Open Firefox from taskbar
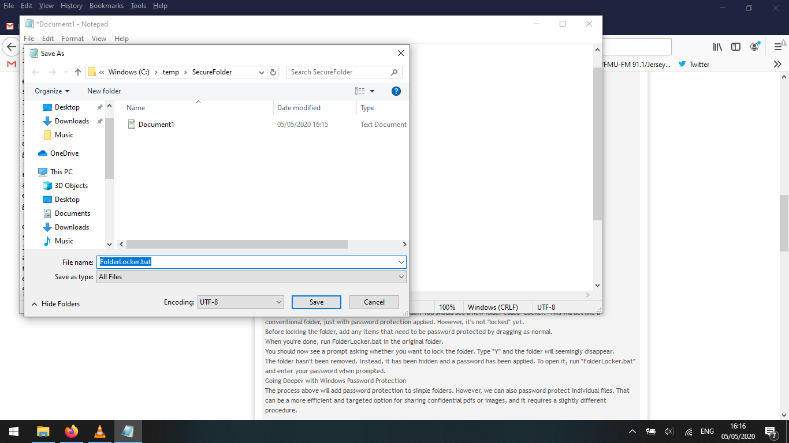Viewport: 789px width, 443px height. 71,431
